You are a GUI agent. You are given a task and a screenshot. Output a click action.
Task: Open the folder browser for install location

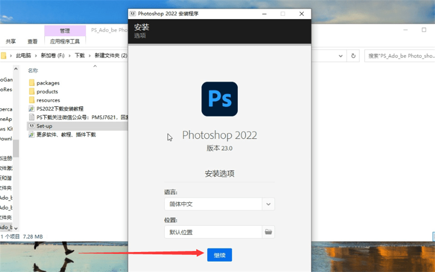[x=268, y=232]
